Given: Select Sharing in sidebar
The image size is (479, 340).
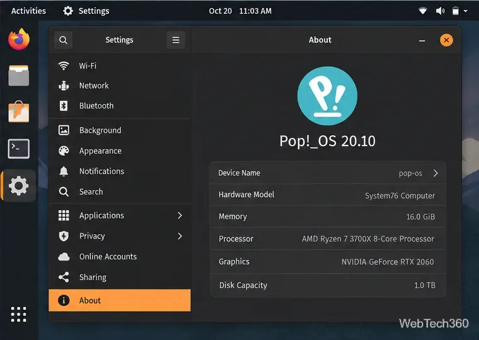Looking at the screenshot, I should pos(120,277).
